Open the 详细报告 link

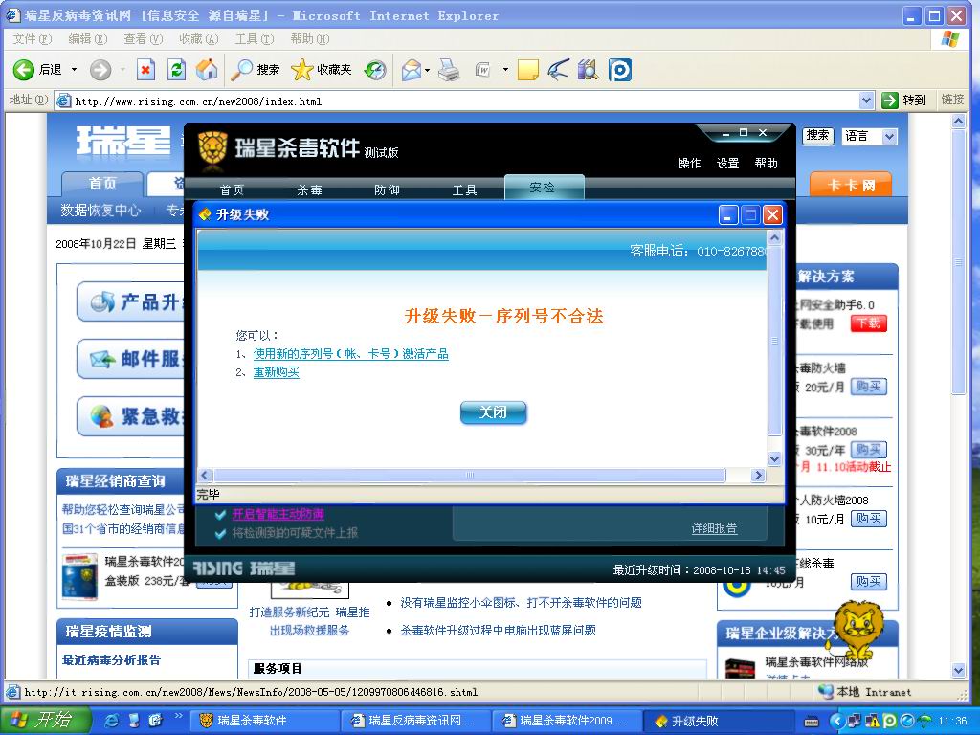[x=714, y=528]
